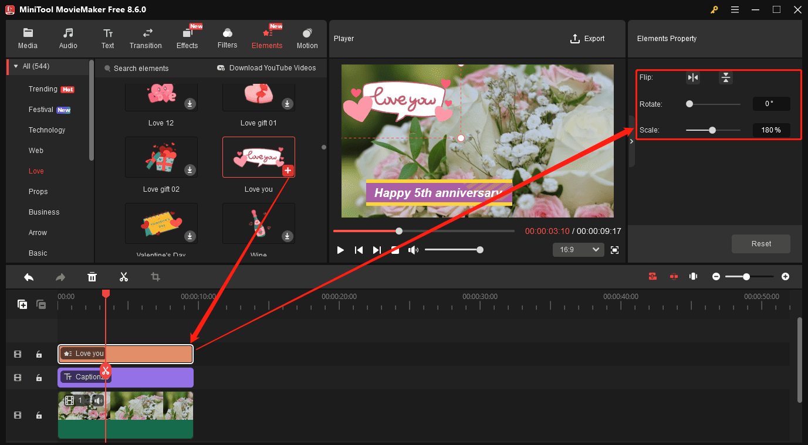The width and height of the screenshot is (808, 445).
Task: Open the 16:9 aspect ratio dropdown
Action: point(578,250)
